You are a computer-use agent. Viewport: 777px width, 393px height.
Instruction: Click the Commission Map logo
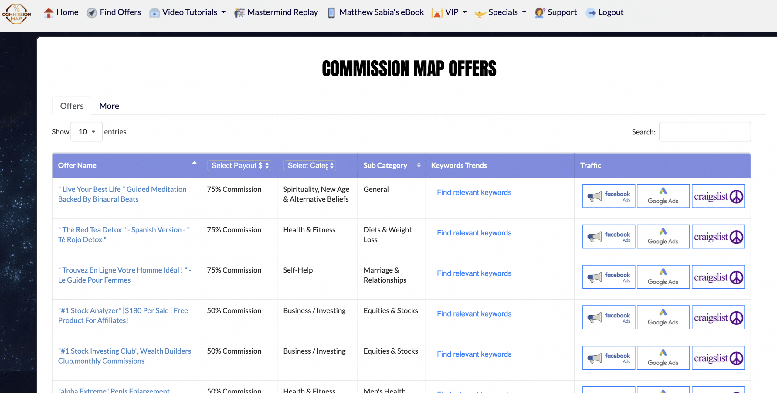click(x=16, y=14)
